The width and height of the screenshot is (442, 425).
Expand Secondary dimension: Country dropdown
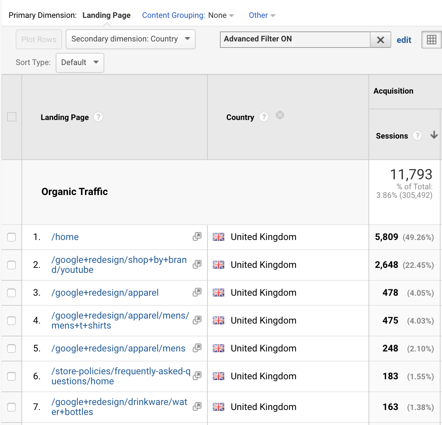[x=130, y=39]
